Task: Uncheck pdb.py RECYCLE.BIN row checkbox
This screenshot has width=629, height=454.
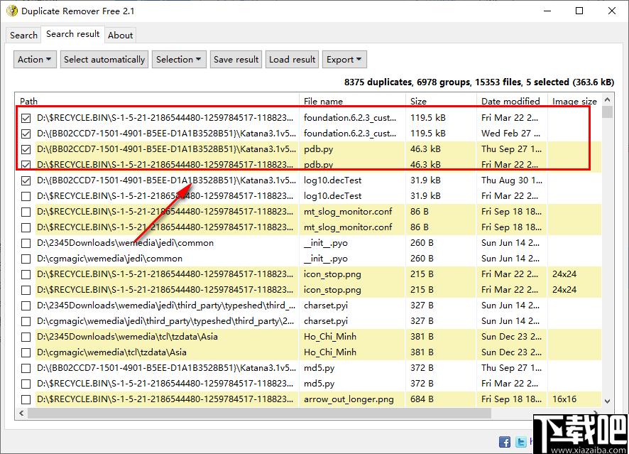Action: (26, 165)
